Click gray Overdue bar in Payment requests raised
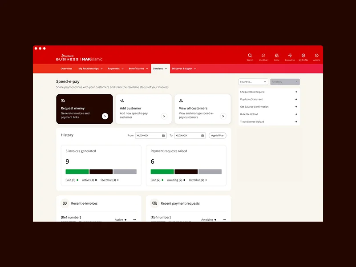Viewport: 356px width, 267px height. (x=210, y=172)
